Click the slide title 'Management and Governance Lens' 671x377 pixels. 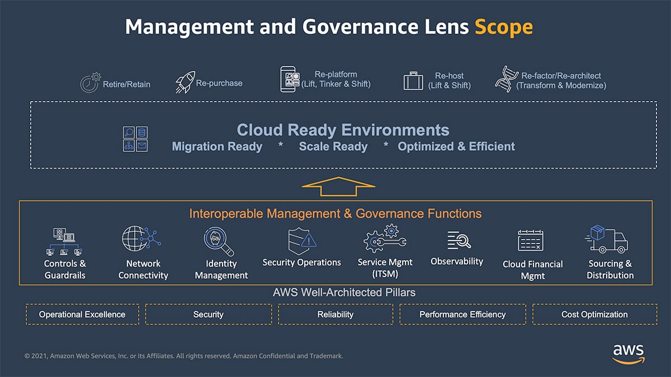[x=297, y=27]
